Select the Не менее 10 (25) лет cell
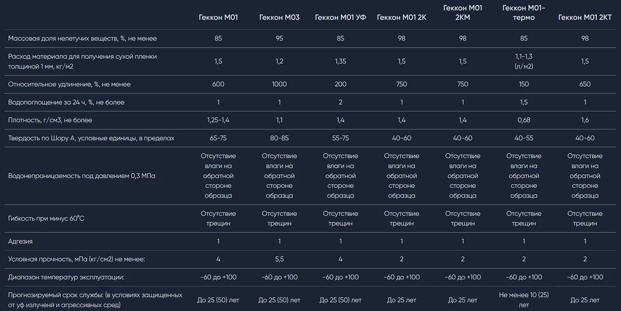621x311 pixels. coord(523,299)
